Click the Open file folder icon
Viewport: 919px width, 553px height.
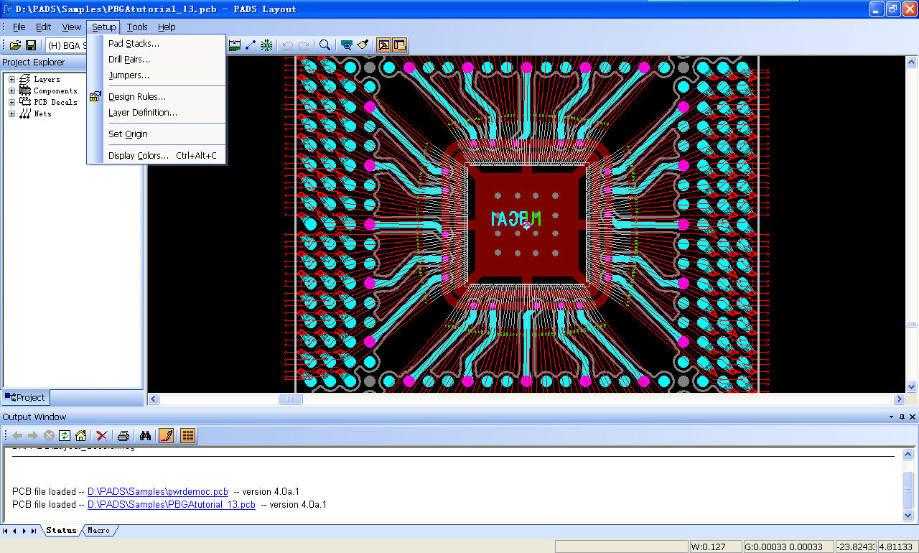pyautogui.click(x=15, y=45)
